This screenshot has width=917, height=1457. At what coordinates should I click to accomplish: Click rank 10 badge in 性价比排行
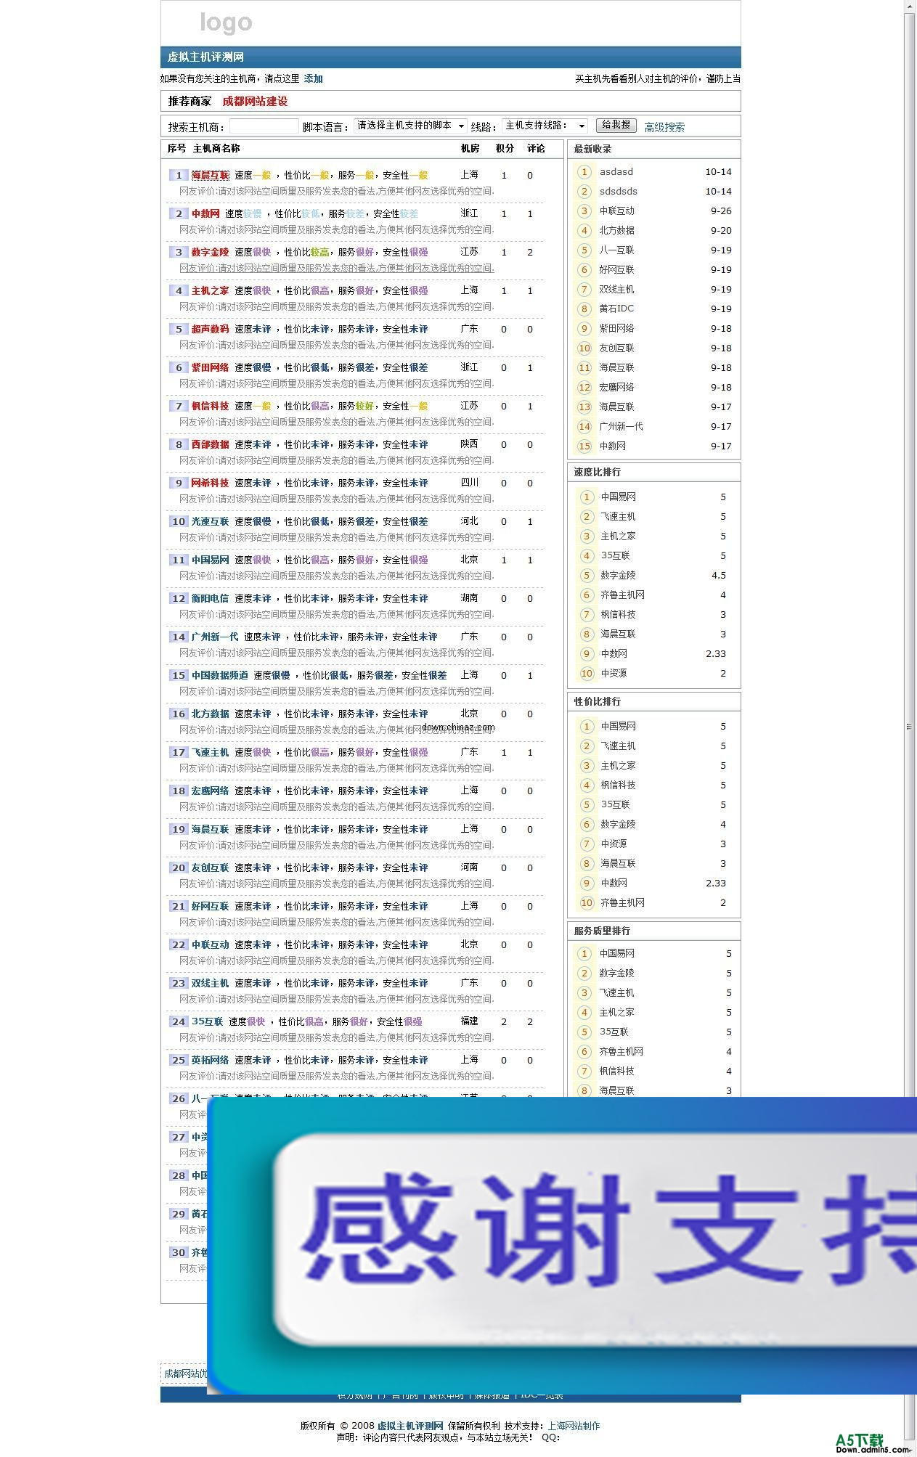(x=587, y=903)
